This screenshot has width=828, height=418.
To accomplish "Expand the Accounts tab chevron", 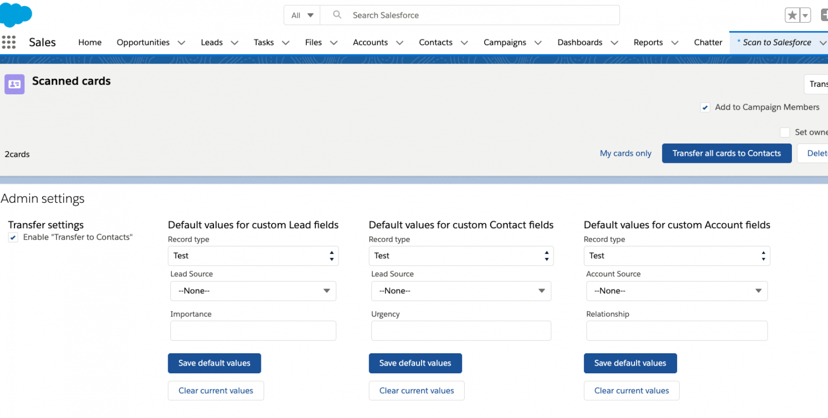I will [399, 43].
